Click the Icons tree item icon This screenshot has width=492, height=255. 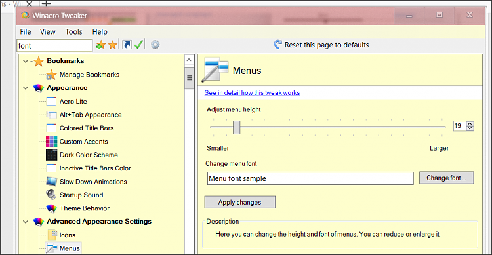pyautogui.click(x=52, y=235)
